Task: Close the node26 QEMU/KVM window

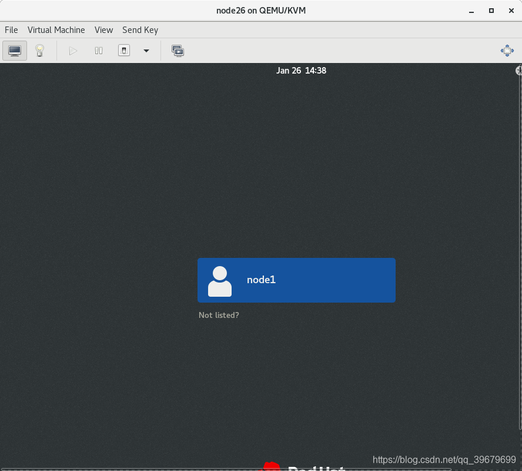Action: 511,11
